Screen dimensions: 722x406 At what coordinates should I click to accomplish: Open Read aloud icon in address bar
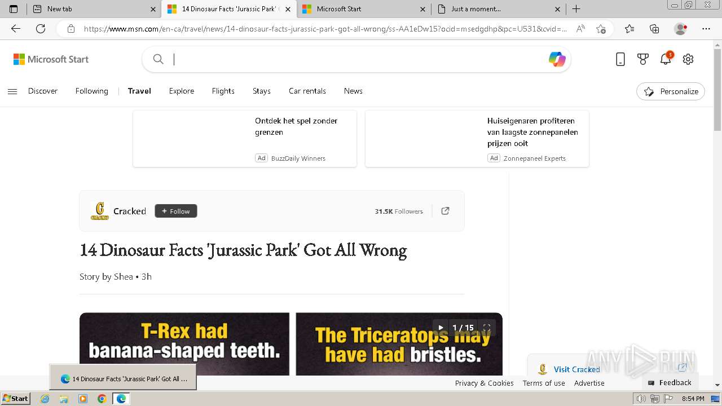click(x=580, y=29)
